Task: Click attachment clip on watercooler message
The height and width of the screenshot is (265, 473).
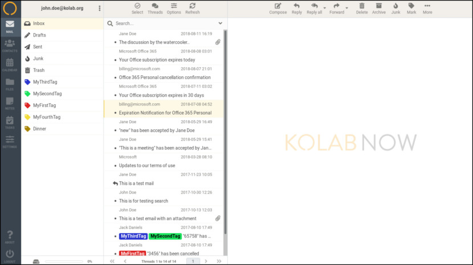Action: [218, 42]
